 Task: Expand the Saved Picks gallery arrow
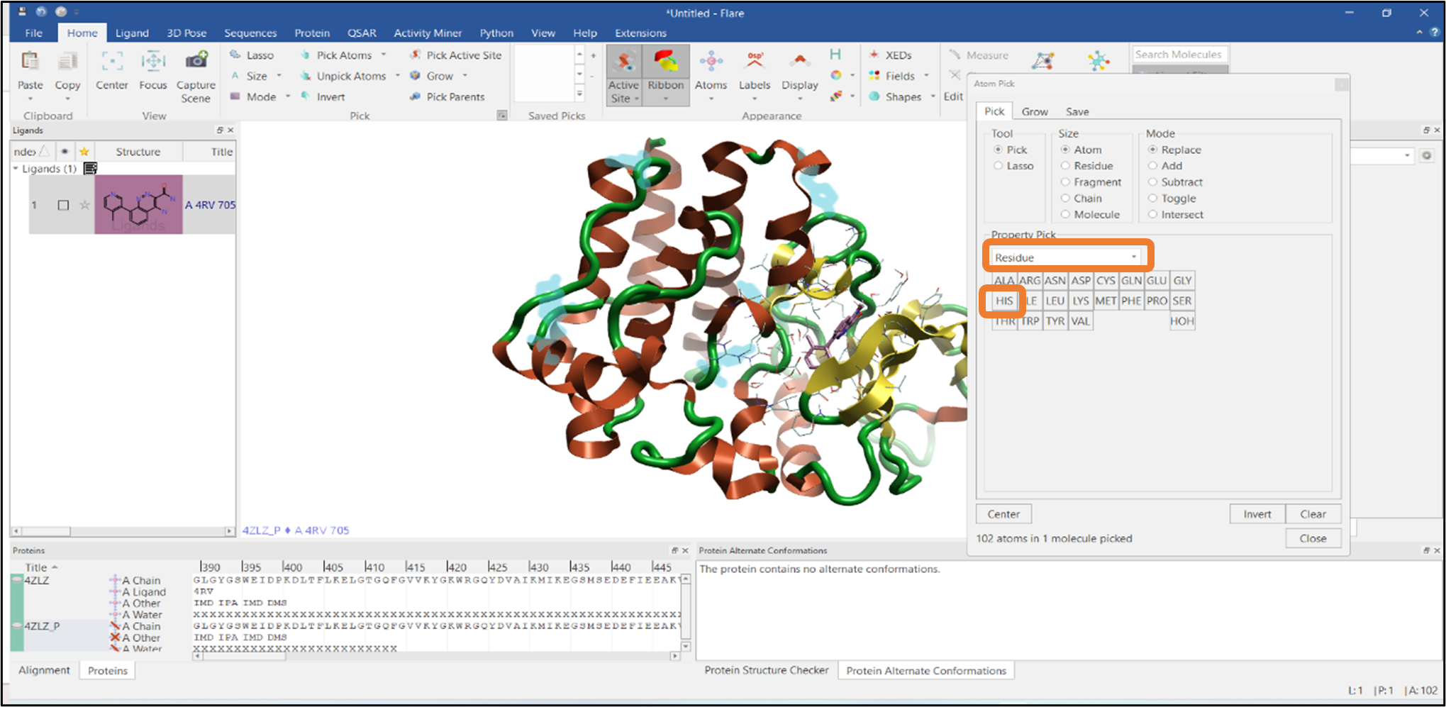pyautogui.click(x=579, y=94)
